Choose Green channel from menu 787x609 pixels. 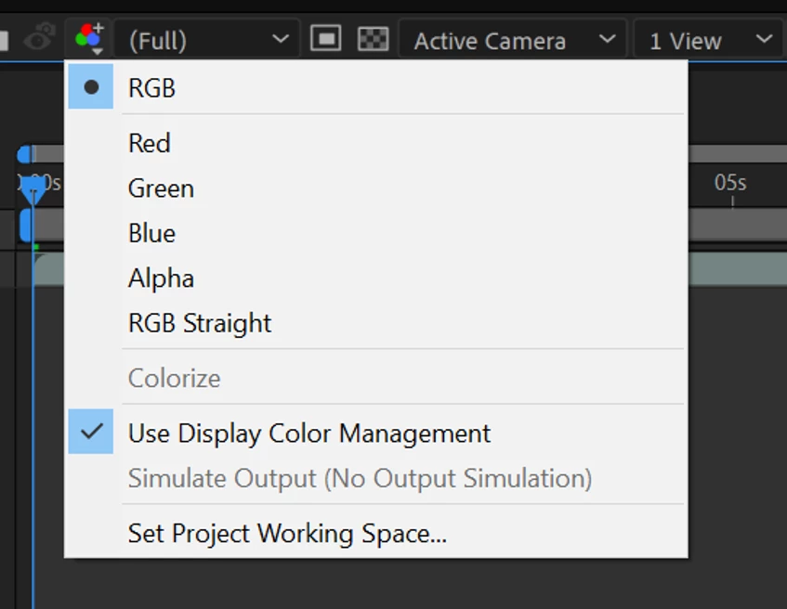click(x=161, y=188)
